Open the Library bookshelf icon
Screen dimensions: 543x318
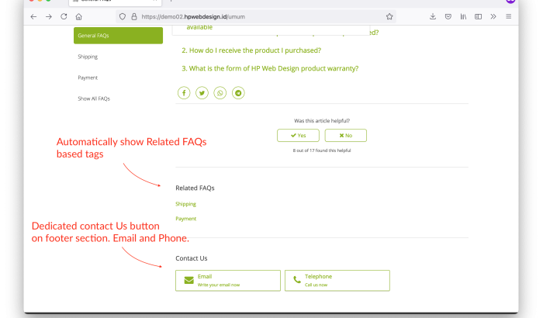pyautogui.click(x=463, y=16)
